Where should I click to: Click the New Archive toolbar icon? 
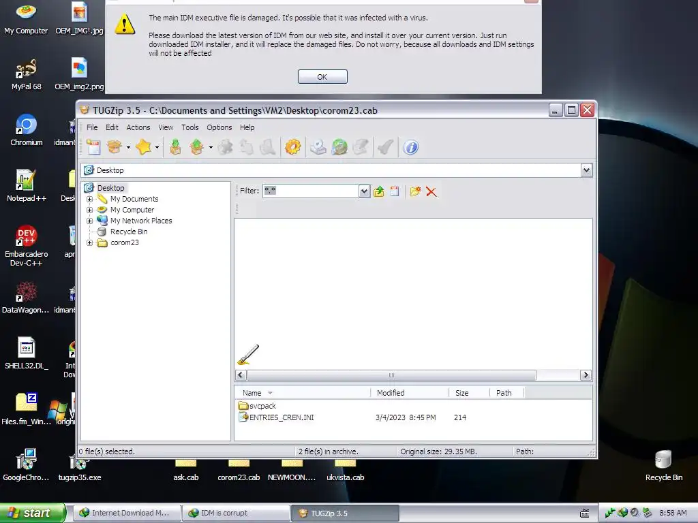tap(93, 147)
